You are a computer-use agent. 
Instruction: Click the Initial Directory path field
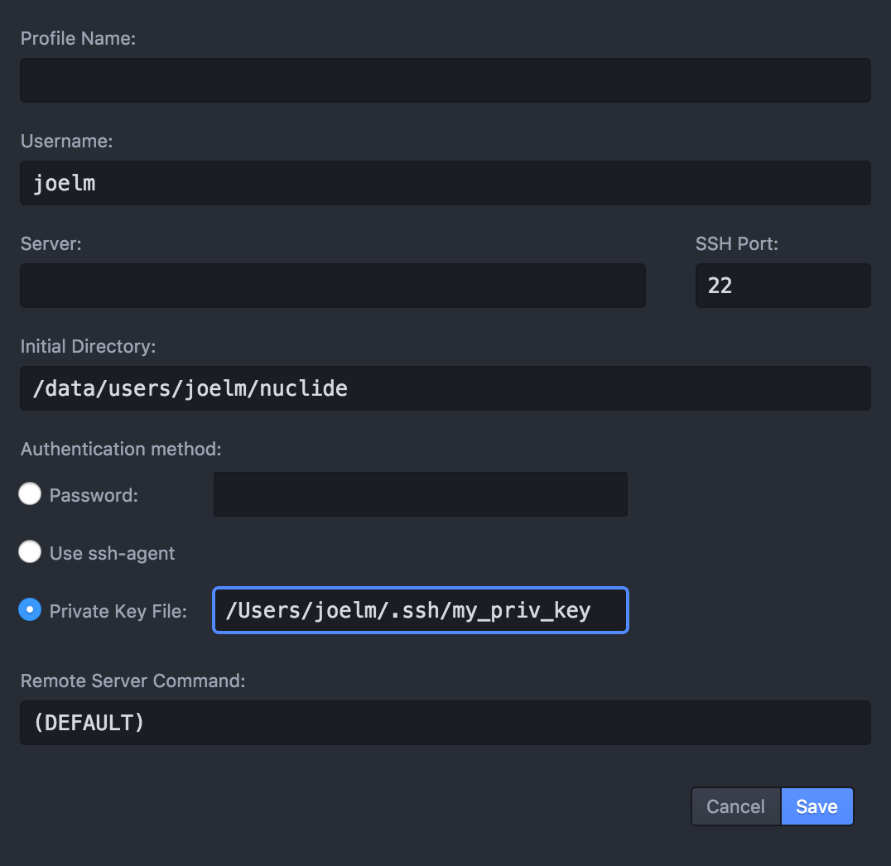click(445, 388)
